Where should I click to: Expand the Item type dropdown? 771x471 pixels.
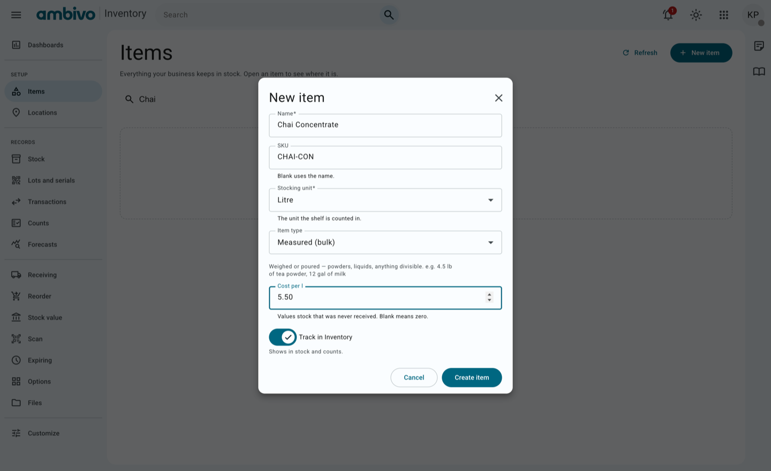click(385, 243)
